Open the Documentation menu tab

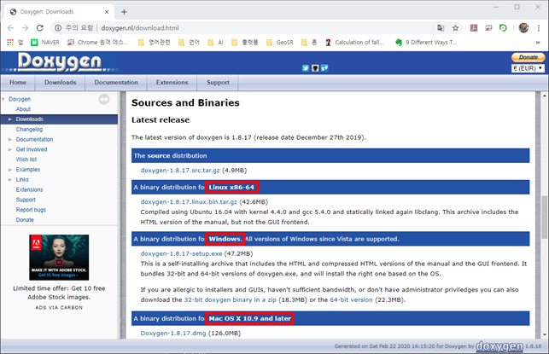coord(116,83)
